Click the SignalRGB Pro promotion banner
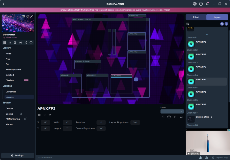The image size is (230, 160). pyautogui.click(x=115, y=10)
